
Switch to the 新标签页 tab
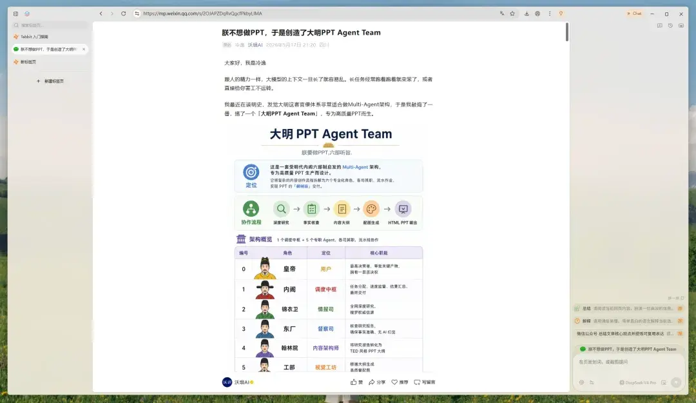[x=50, y=62]
